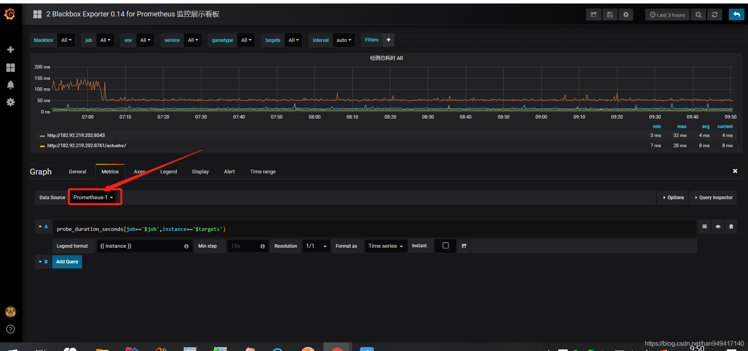The width and height of the screenshot is (748, 351).
Task: Click the Legend format info icon
Action: (x=186, y=246)
